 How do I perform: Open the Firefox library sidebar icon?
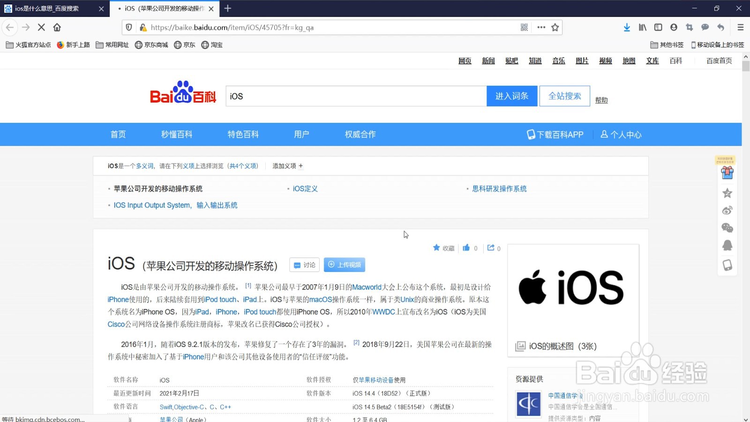[x=642, y=27]
